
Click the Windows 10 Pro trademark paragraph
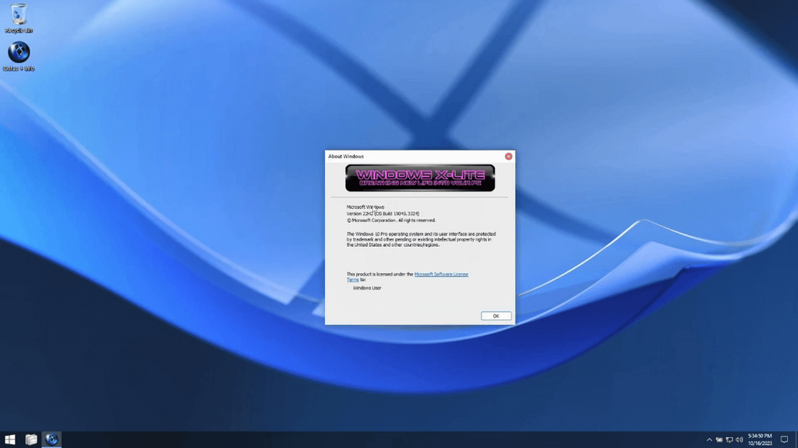pos(421,239)
